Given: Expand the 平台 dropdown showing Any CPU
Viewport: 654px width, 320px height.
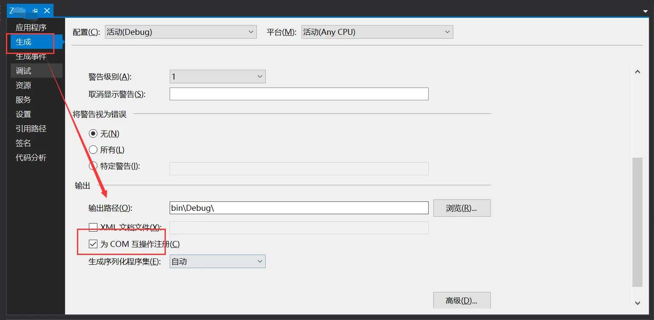Looking at the screenshot, I should (377, 32).
